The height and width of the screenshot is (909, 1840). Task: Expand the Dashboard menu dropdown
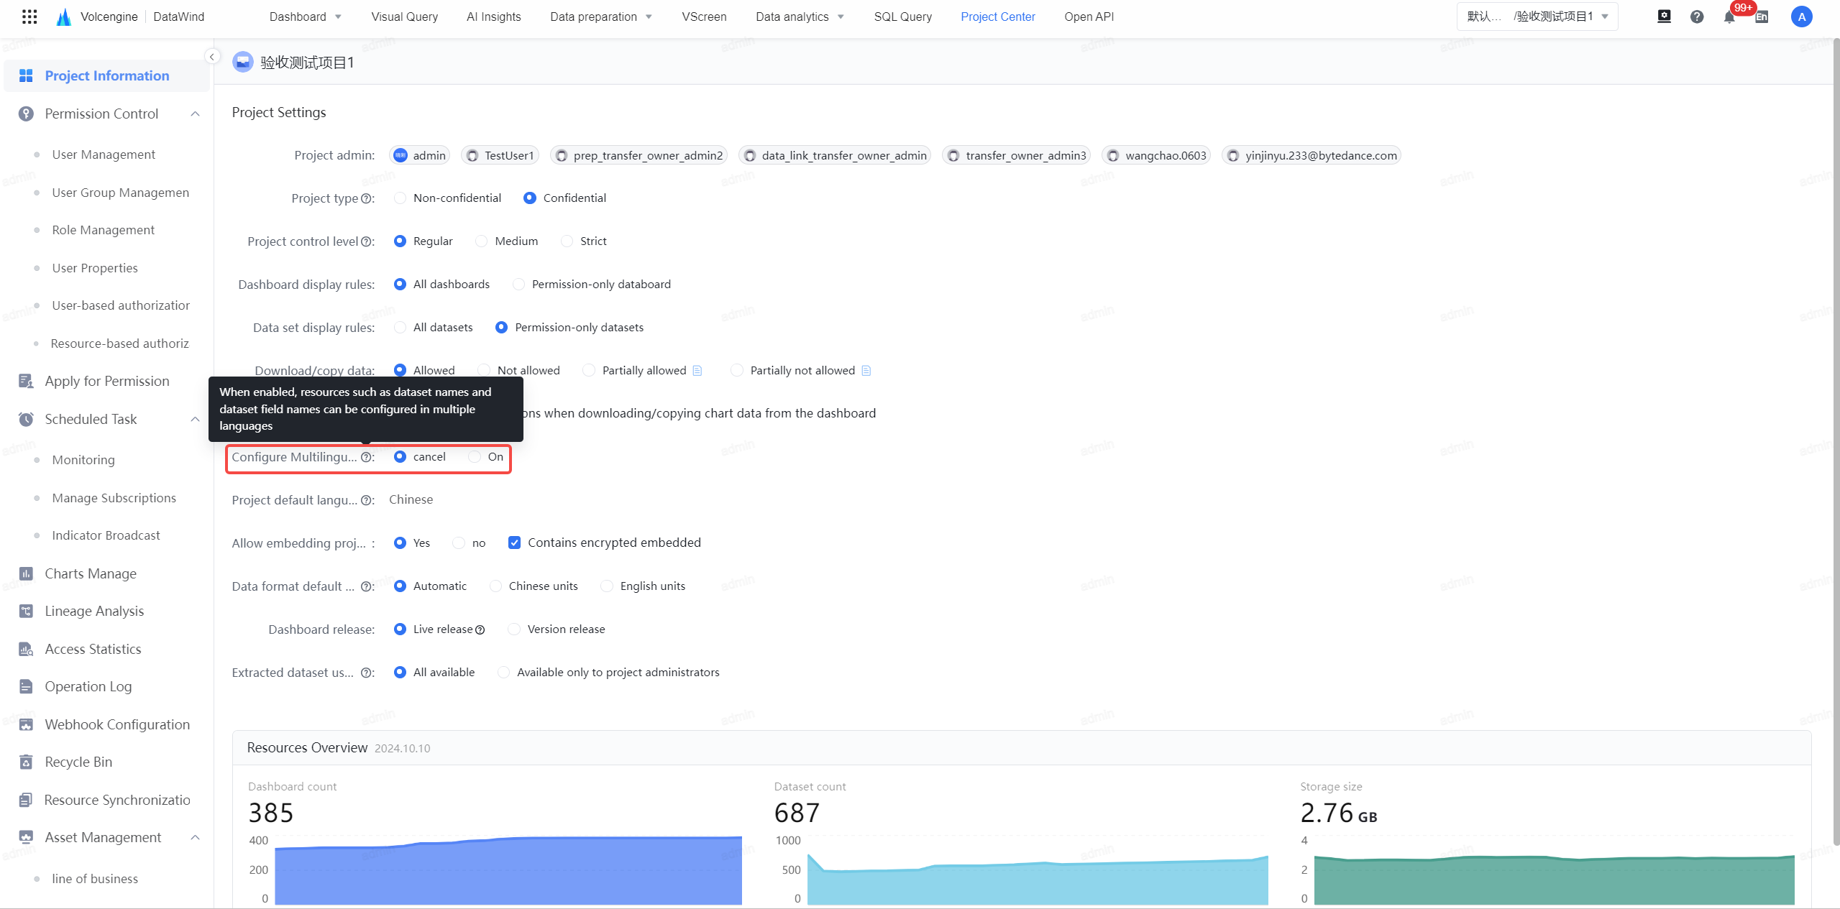click(338, 17)
